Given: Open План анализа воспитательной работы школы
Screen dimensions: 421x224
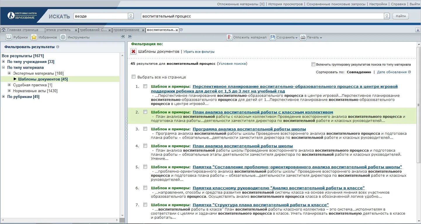Looking at the screenshot, I should 243,146.
